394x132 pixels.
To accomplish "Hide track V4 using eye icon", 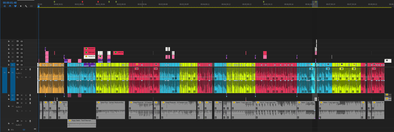I will point(22,53).
